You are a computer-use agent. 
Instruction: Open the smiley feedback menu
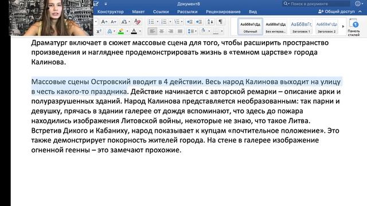pos(359,3)
